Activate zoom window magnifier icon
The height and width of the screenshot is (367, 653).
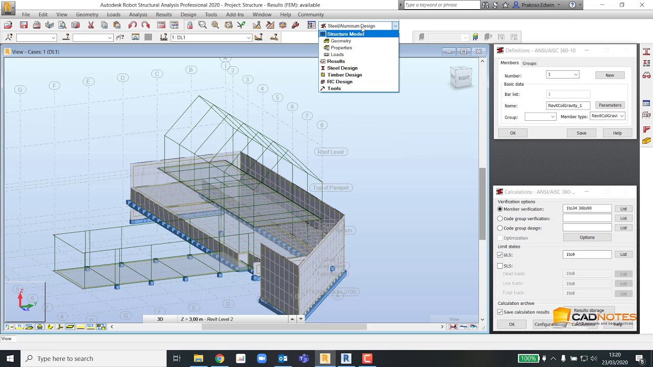point(203,25)
